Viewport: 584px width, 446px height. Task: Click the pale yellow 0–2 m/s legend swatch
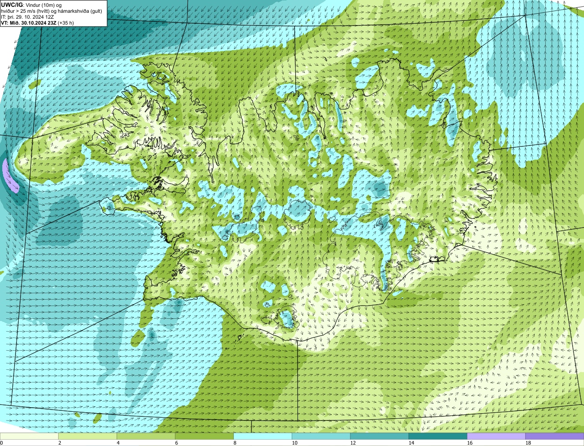29,436
